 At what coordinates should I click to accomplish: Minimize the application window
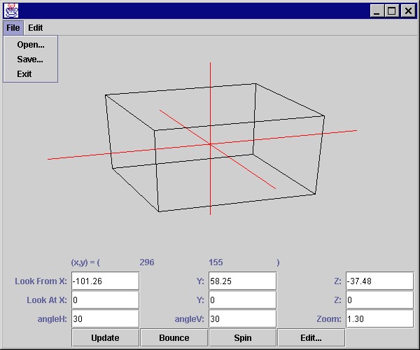[377, 11]
